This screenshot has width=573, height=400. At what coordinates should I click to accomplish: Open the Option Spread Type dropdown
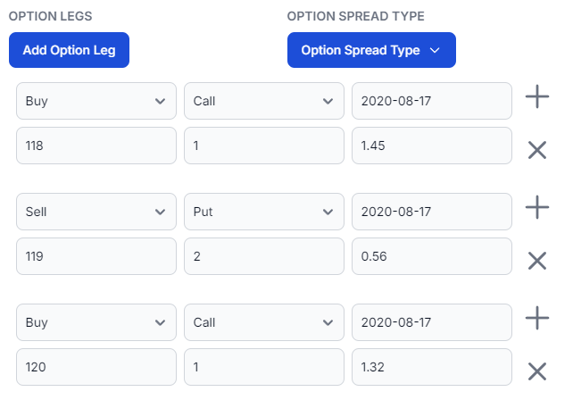[x=371, y=50]
